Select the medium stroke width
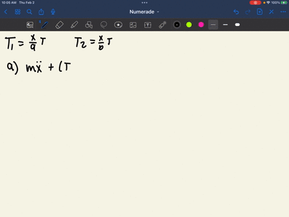 click(x=225, y=25)
